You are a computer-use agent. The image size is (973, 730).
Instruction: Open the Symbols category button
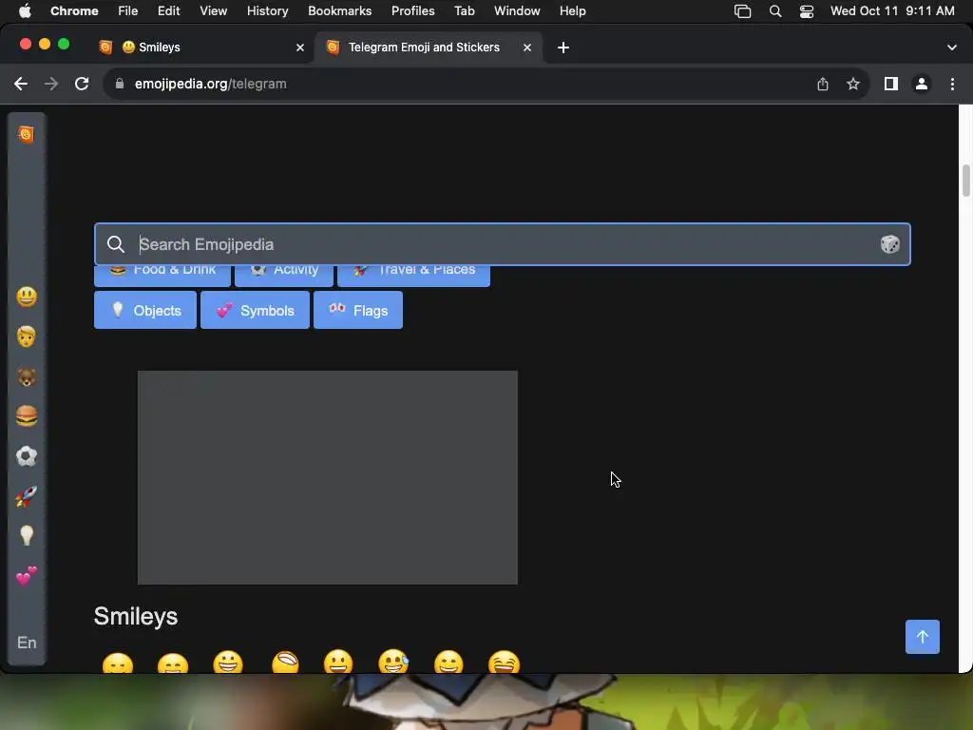click(255, 311)
